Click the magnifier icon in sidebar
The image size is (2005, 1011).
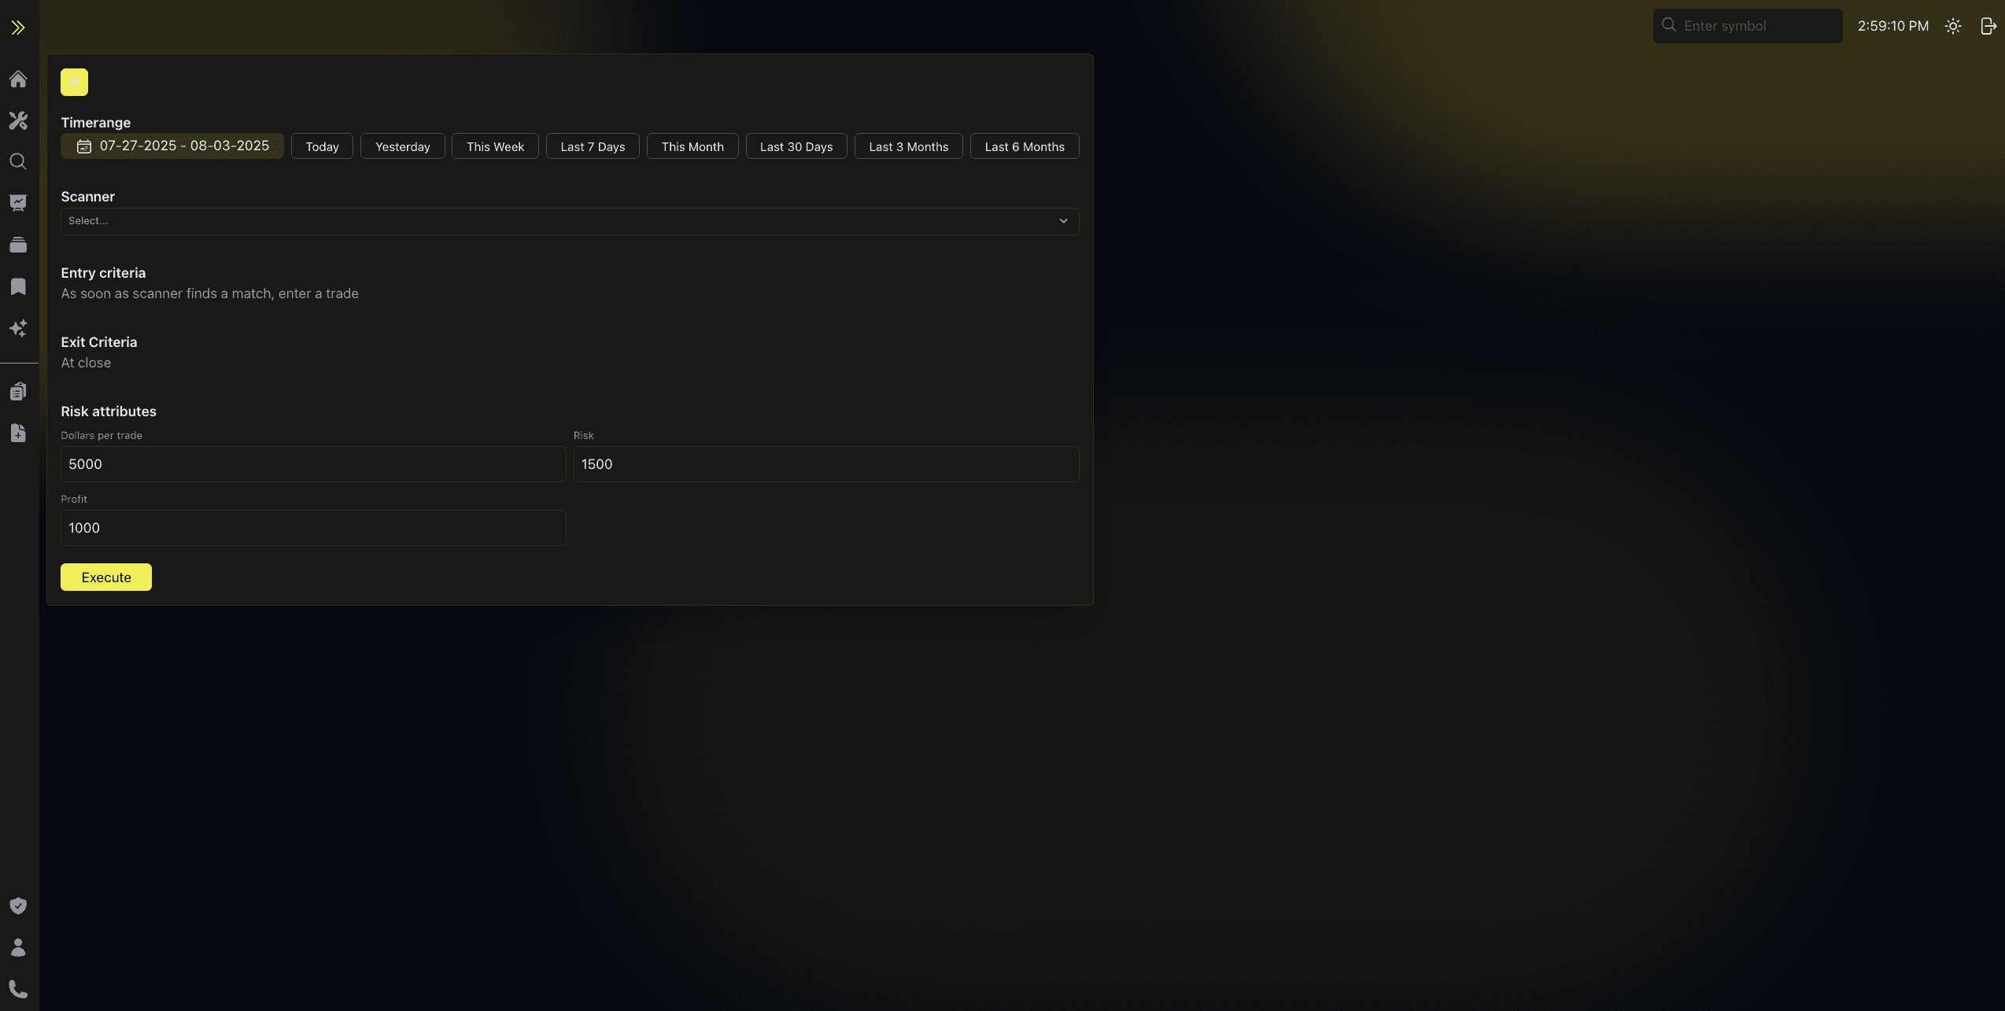[x=18, y=162]
